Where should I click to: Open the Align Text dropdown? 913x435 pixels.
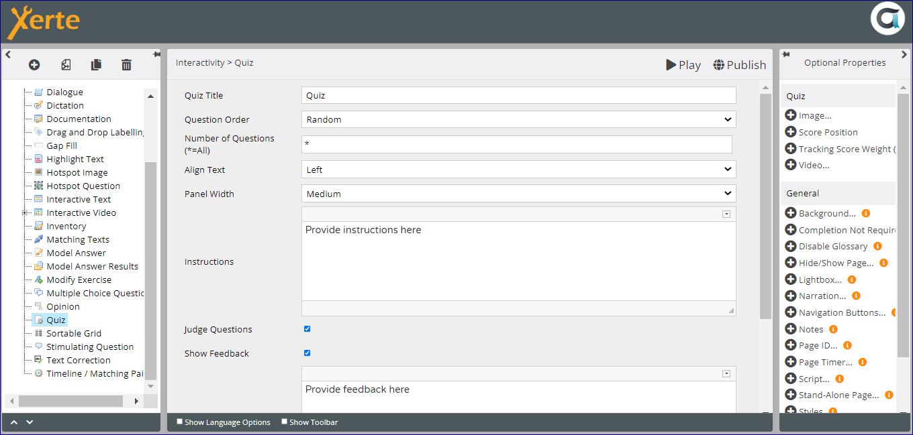pos(518,170)
